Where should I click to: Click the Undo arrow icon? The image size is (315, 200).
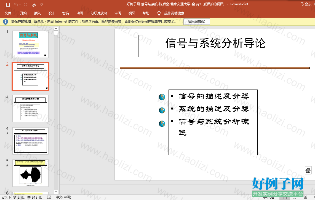point(16,4)
